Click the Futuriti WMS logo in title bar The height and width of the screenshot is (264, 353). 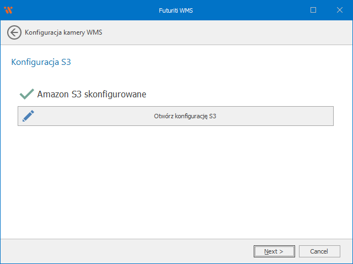click(x=8, y=10)
